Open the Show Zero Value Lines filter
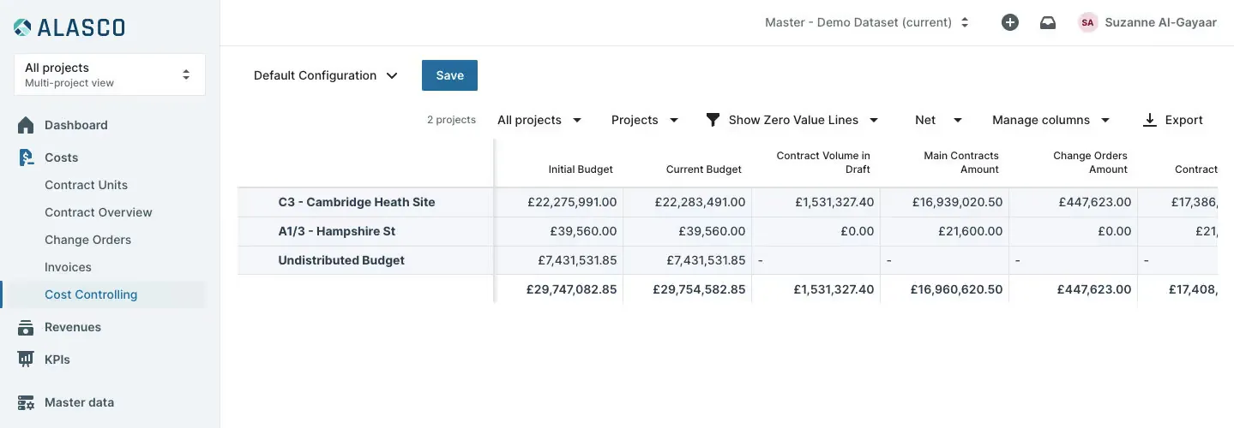 click(792, 121)
